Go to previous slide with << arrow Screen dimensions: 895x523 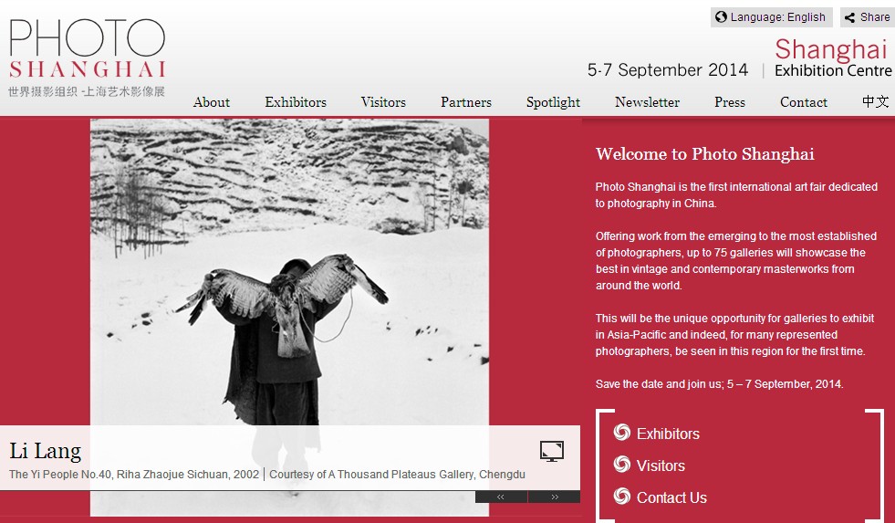501,497
